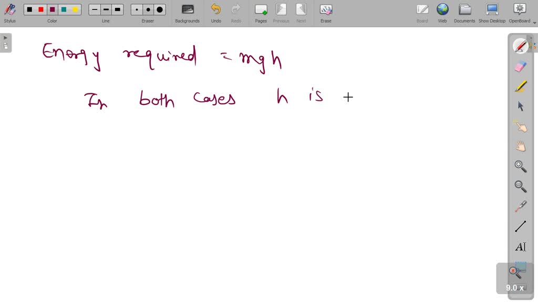Select the Eraser tool in palette

520,66
